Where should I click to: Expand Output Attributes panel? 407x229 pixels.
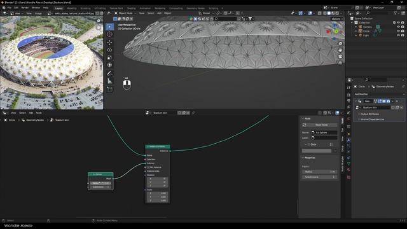pyautogui.click(x=369, y=114)
